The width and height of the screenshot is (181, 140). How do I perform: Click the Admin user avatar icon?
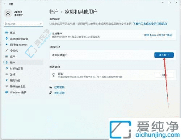pos(8,13)
